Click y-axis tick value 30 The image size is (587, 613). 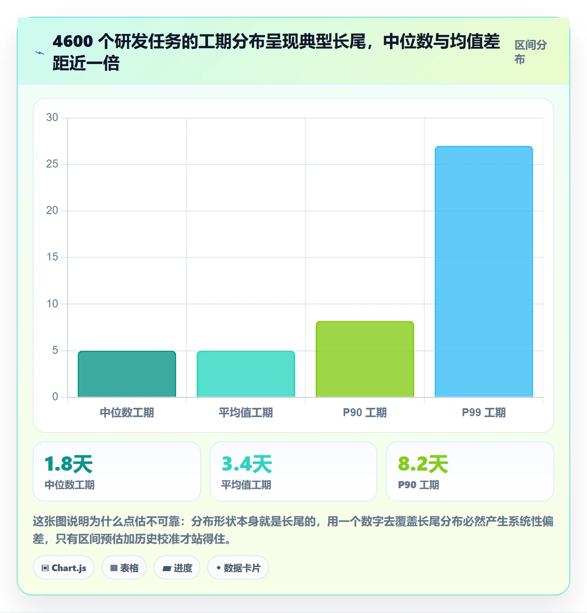point(52,118)
